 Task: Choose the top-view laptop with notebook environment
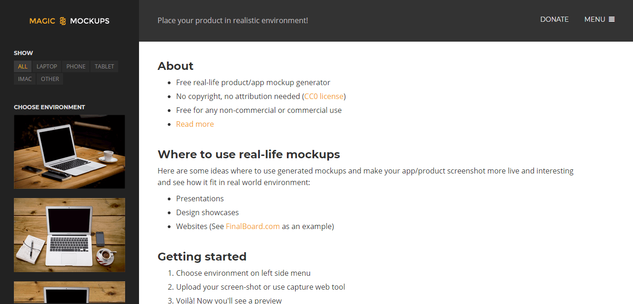(70, 235)
